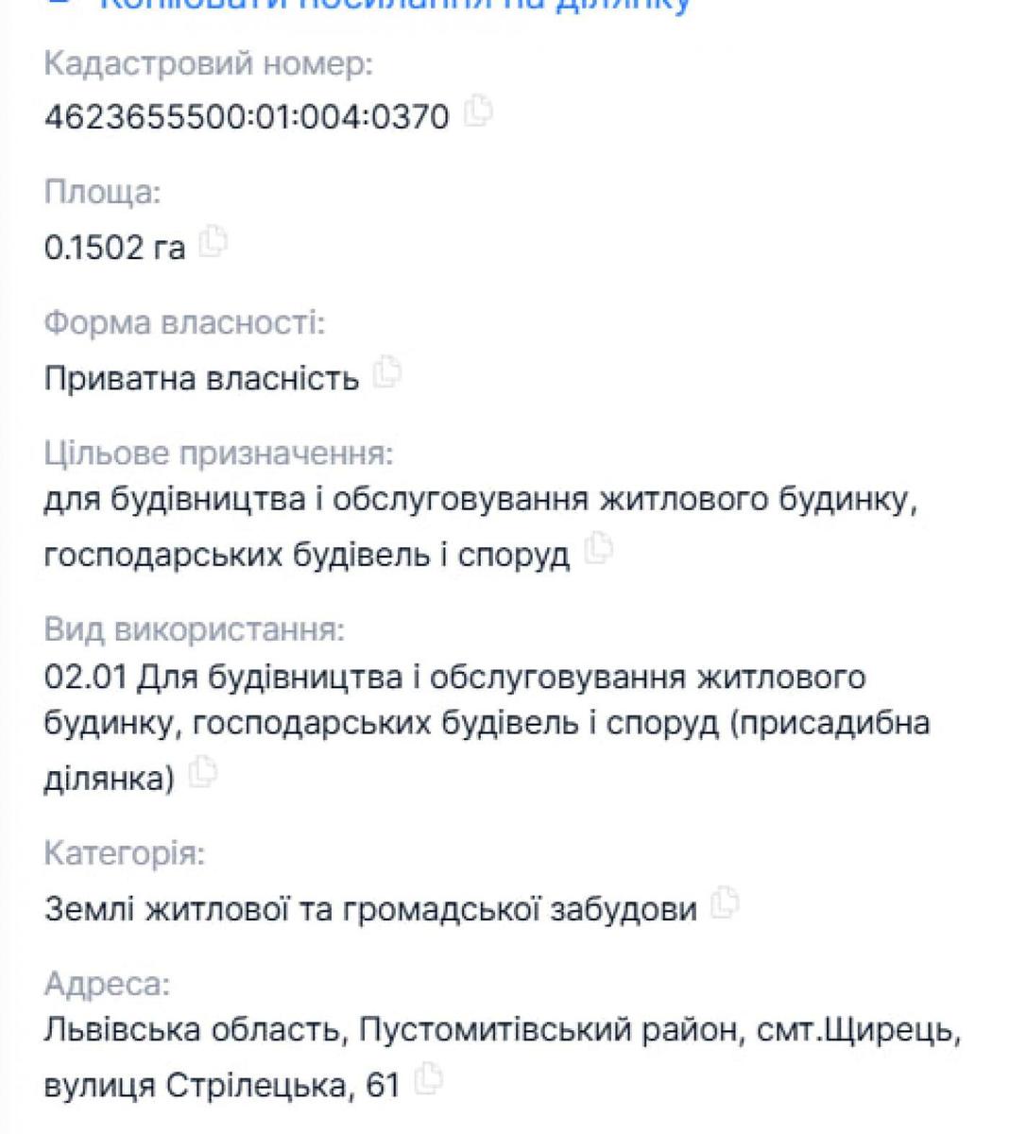Click copy icon beside 0.1502 га
Image resolution: width=1009 pixels, height=1134 pixels.
pyautogui.click(x=214, y=242)
